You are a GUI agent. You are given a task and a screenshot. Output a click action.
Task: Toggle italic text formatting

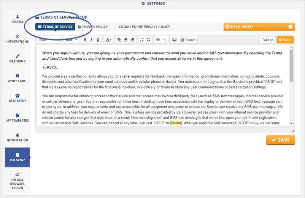click(x=91, y=40)
